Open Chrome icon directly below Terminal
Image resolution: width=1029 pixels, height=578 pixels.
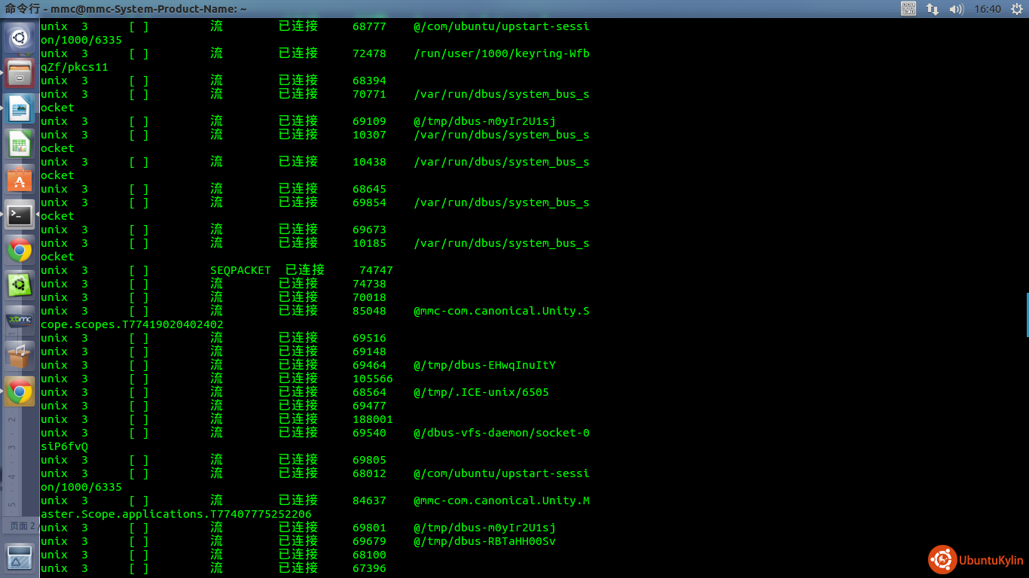coord(20,250)
